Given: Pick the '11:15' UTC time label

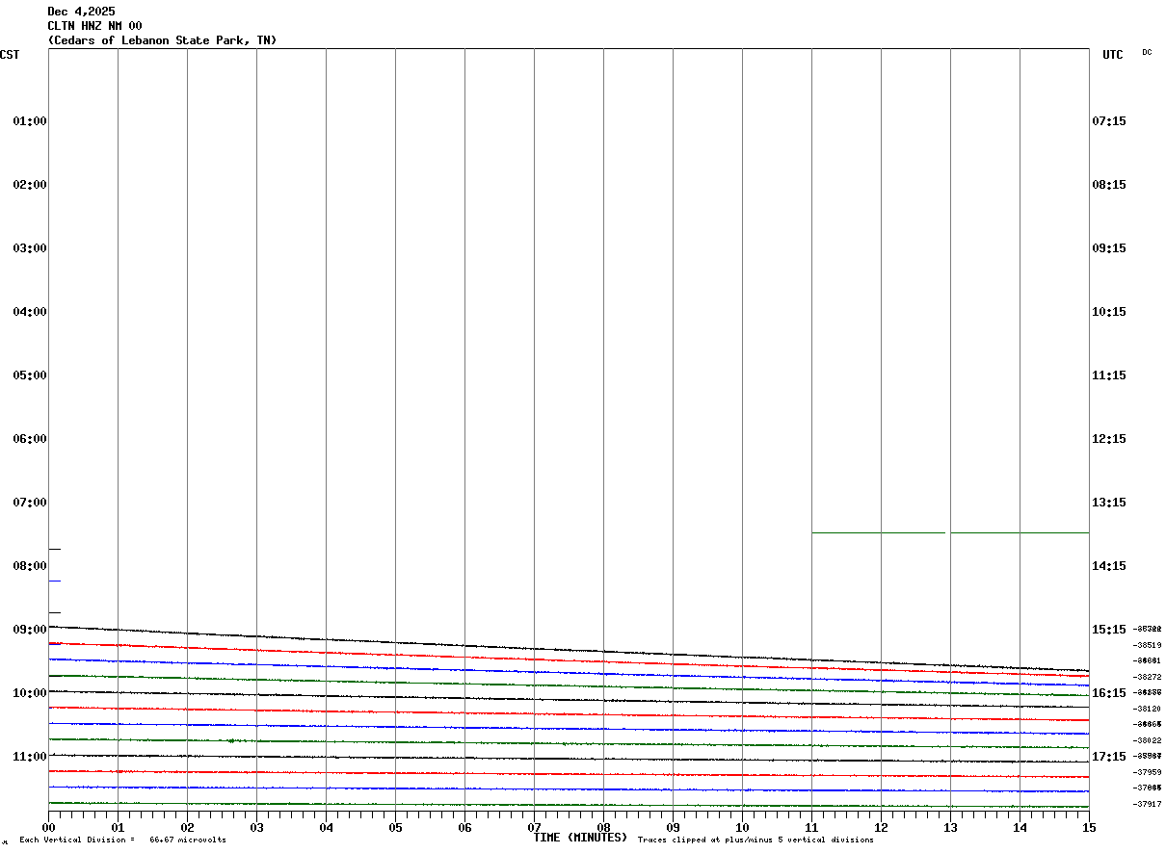Looking at the screenshot, I should tap(1109, 375).
